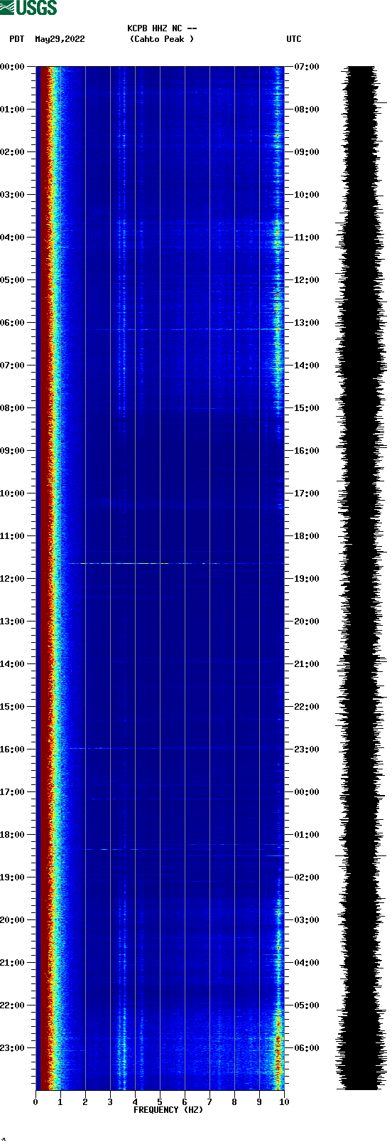
Task: Click the 14:00 UTC time label
Action: 307,366
